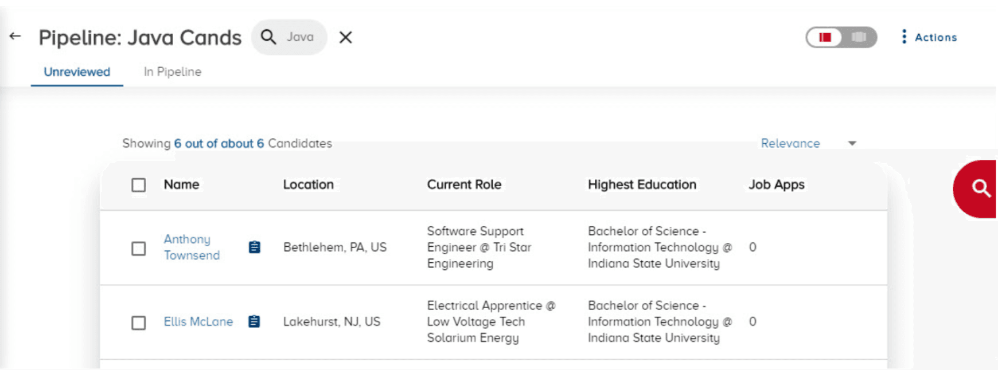This screenshot has width=998, height=370.
Task: Select Anthony Townsend's row checkbox
Action: point(138,249)
